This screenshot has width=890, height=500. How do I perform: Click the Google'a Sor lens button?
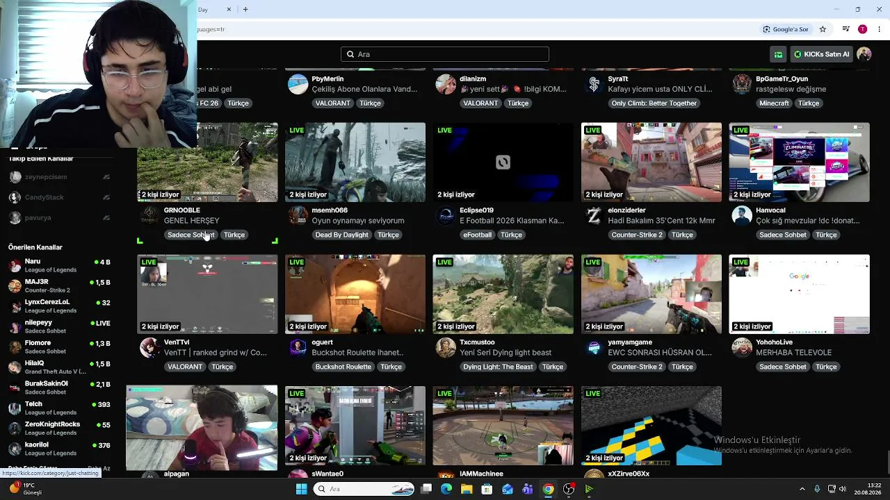pyautogui.click(x=786, y=29)
